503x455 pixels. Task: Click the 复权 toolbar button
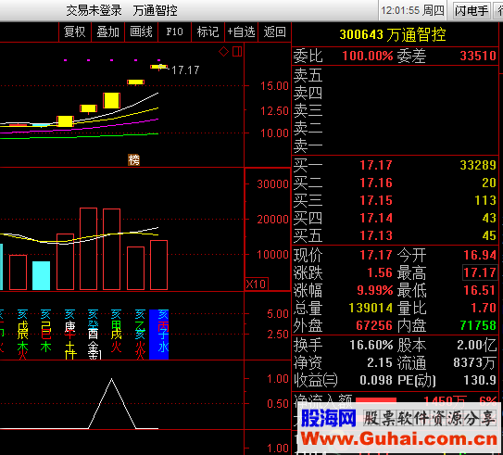75,32
